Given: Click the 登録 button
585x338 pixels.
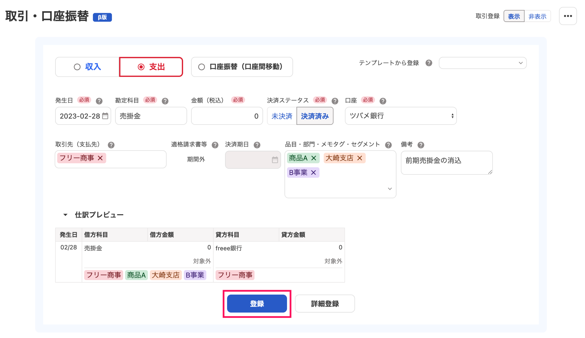Looking at the screenshot, I should [x=257, y=304].
